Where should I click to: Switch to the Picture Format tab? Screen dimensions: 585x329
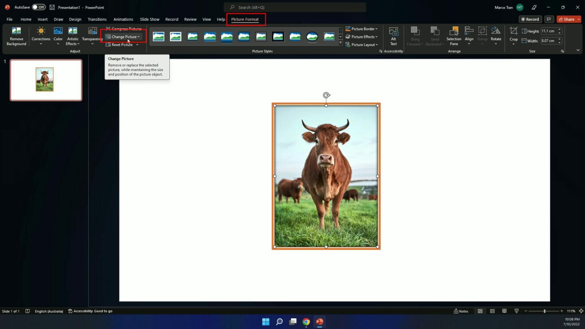pos(246,19)
